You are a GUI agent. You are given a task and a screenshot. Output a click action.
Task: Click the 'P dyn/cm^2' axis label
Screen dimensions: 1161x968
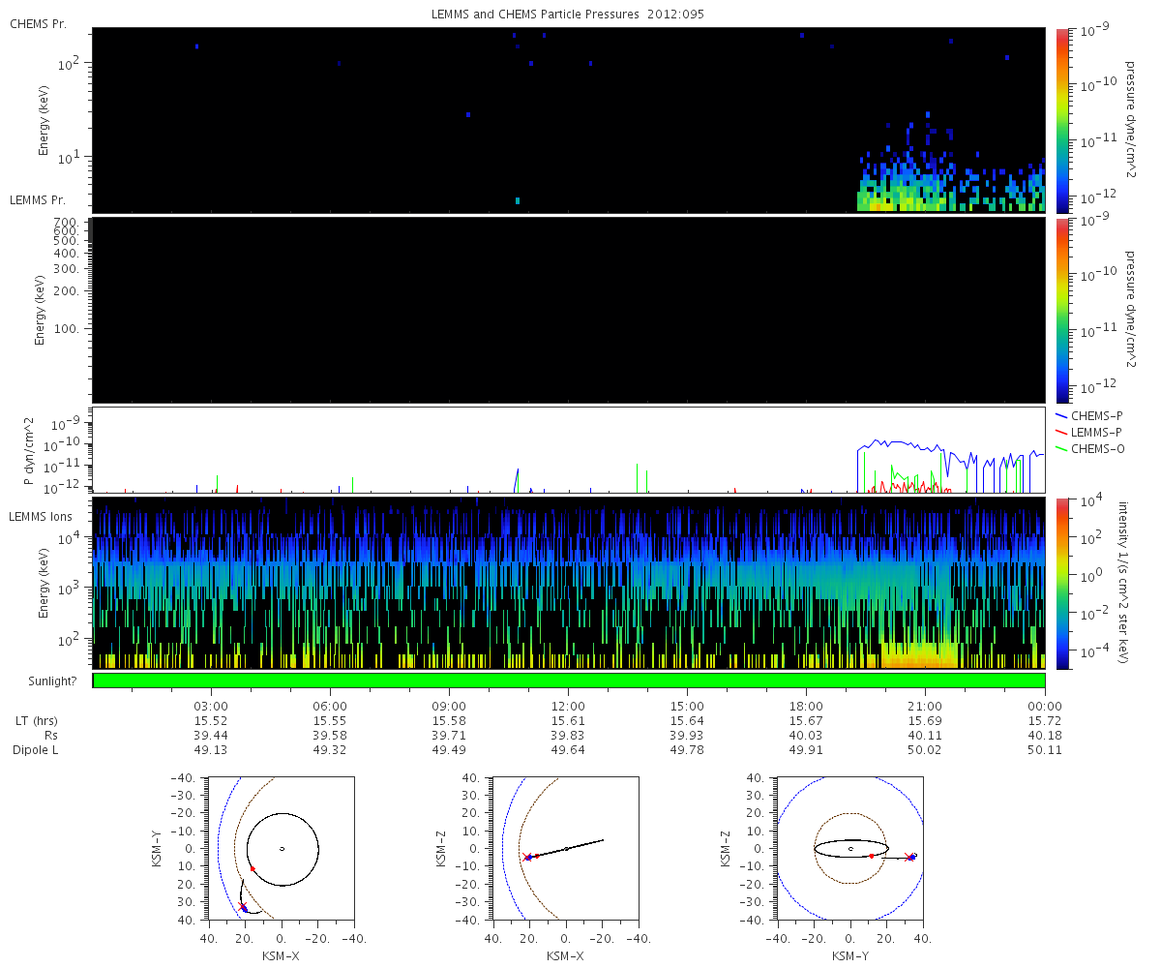[x=29, y=450]
